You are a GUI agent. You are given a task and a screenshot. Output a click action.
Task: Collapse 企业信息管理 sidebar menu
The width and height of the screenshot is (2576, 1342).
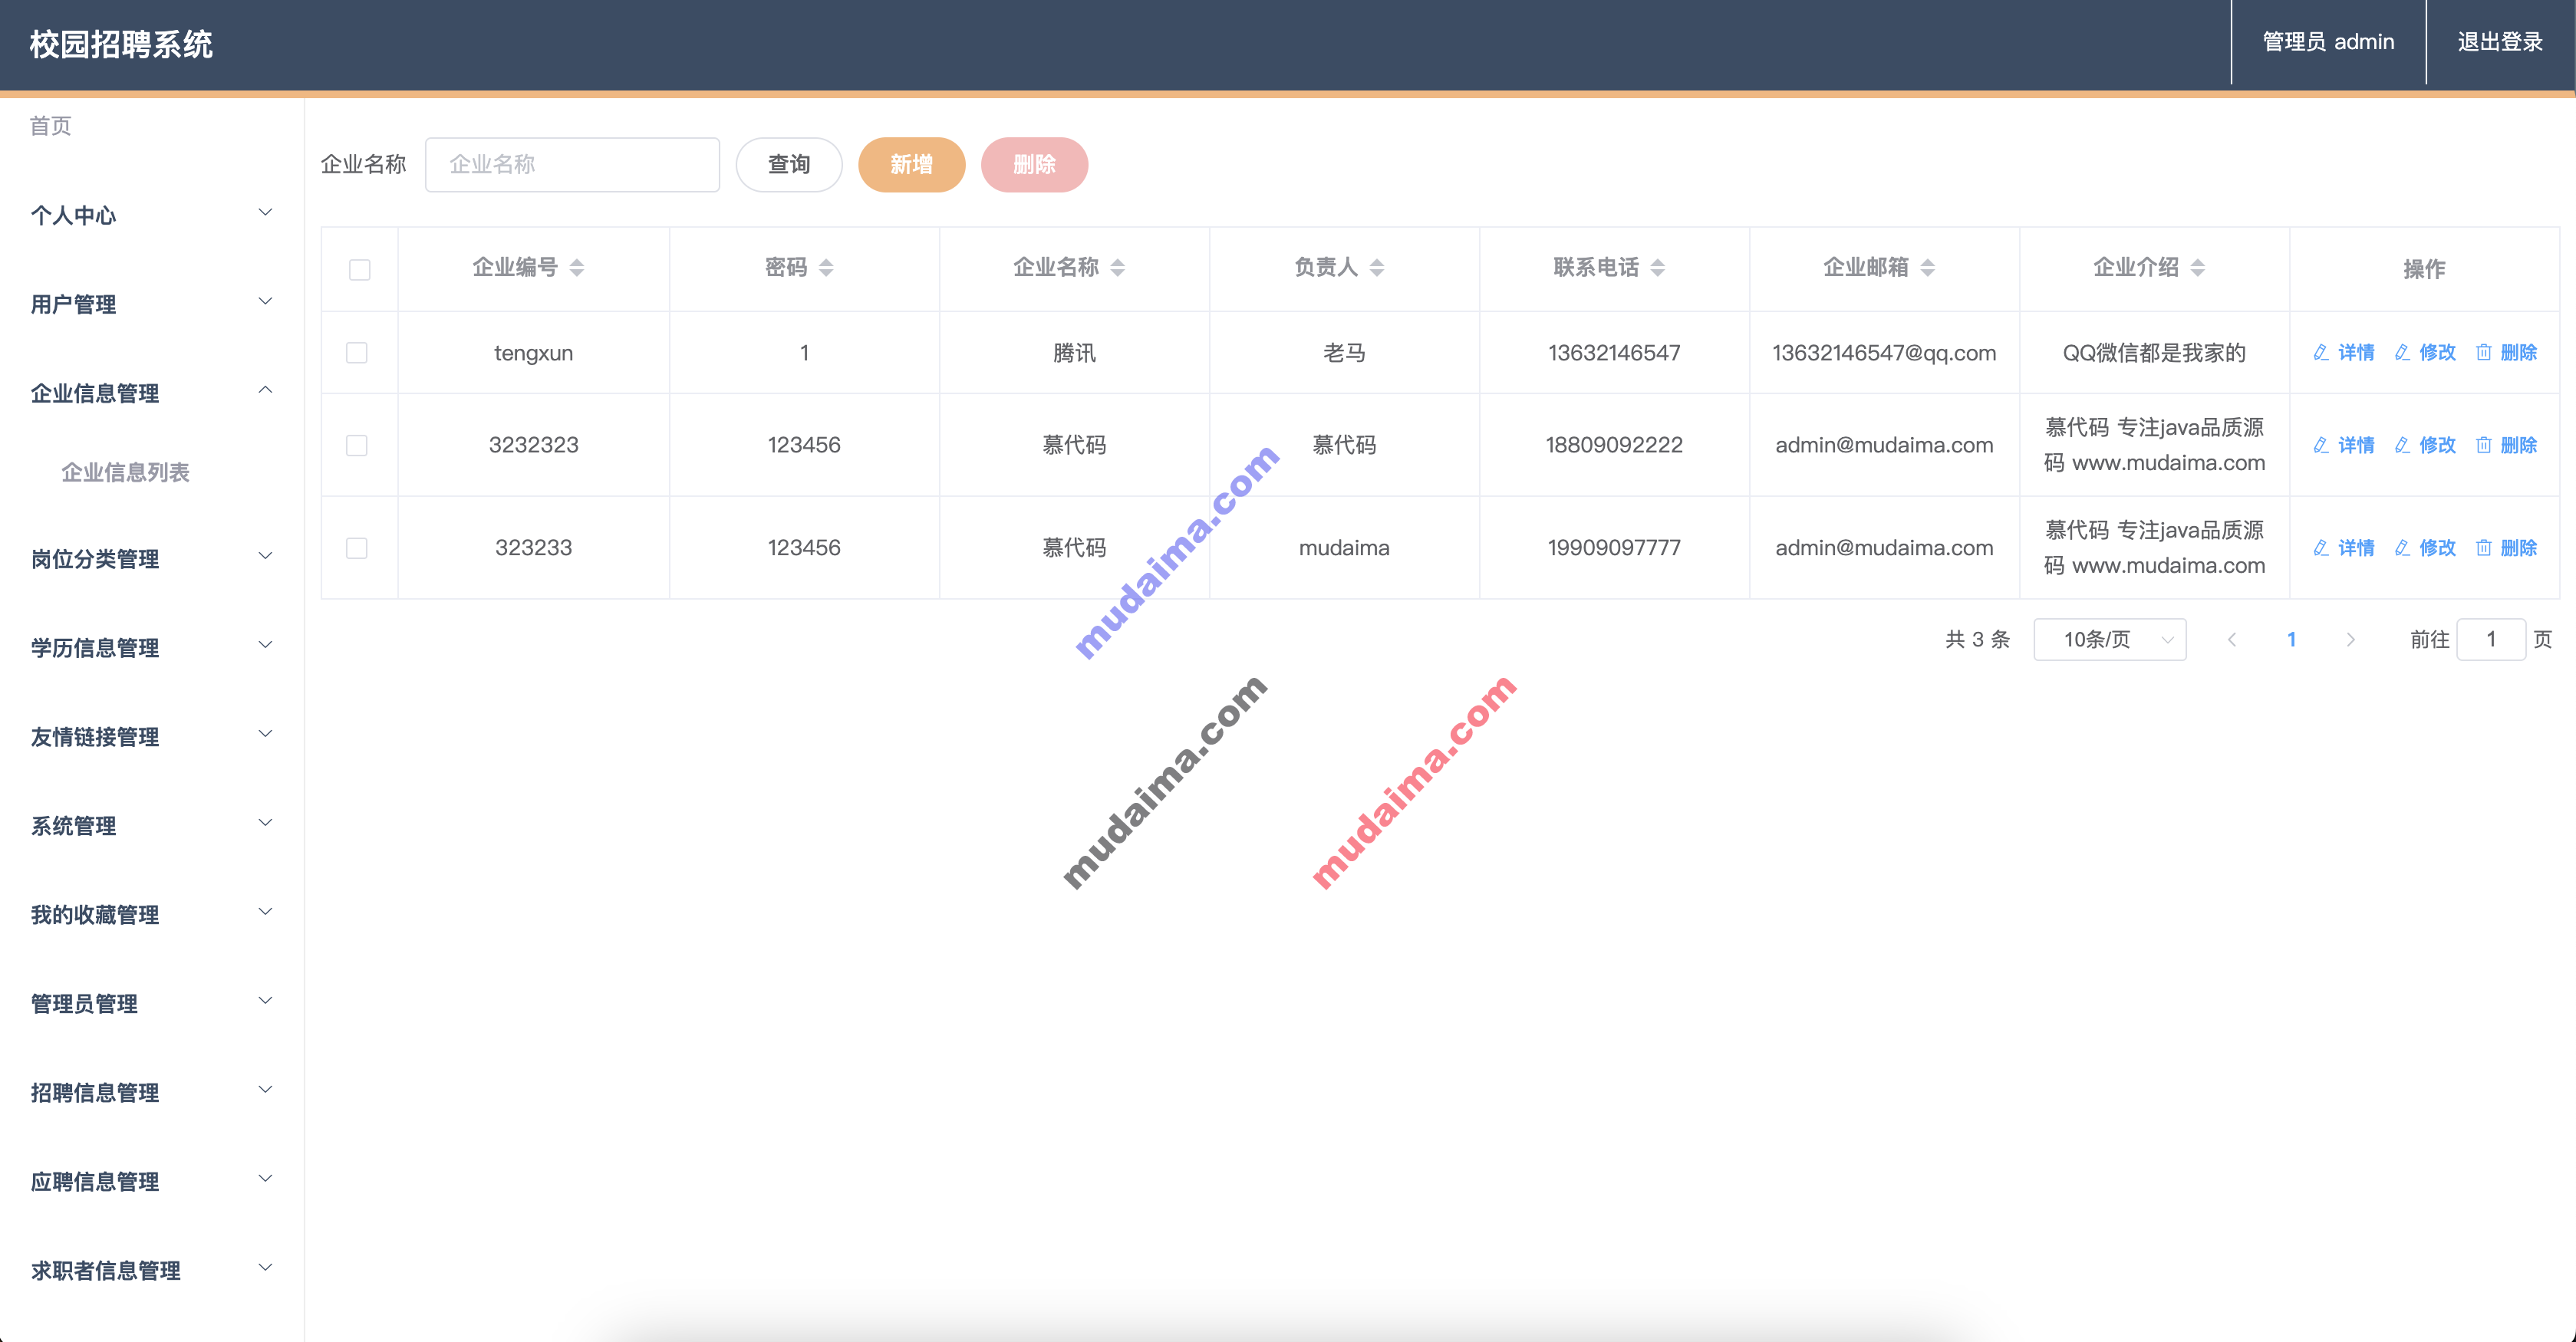point(152,393)
